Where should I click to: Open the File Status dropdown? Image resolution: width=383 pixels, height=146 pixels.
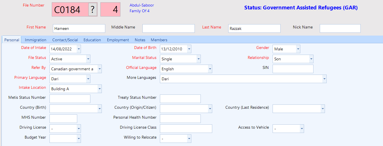[88, 59]
